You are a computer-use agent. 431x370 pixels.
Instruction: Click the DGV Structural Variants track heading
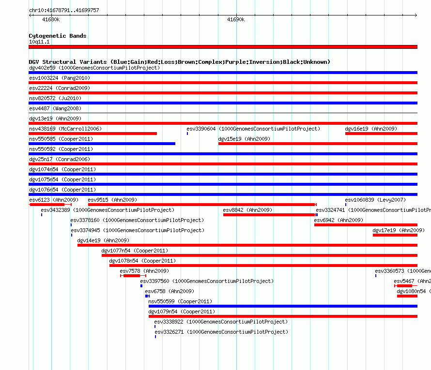coord(180,62)
